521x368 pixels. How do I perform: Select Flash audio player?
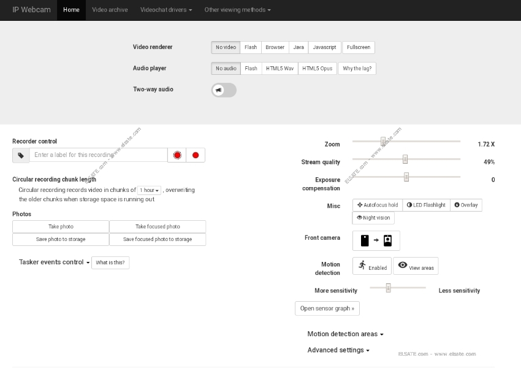[x=251, y=69]
